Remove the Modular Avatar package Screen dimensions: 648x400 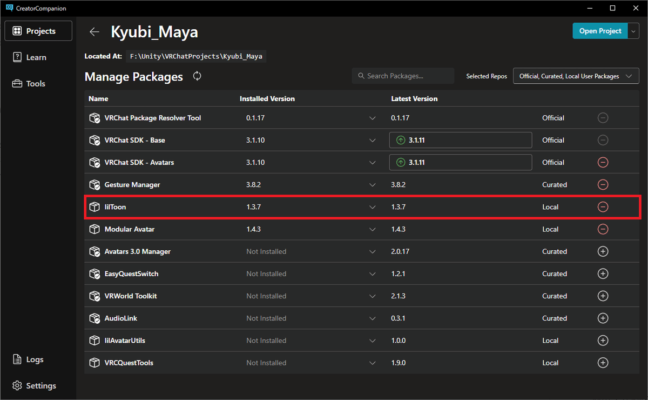pyautogui.click(x=603, y=229)
